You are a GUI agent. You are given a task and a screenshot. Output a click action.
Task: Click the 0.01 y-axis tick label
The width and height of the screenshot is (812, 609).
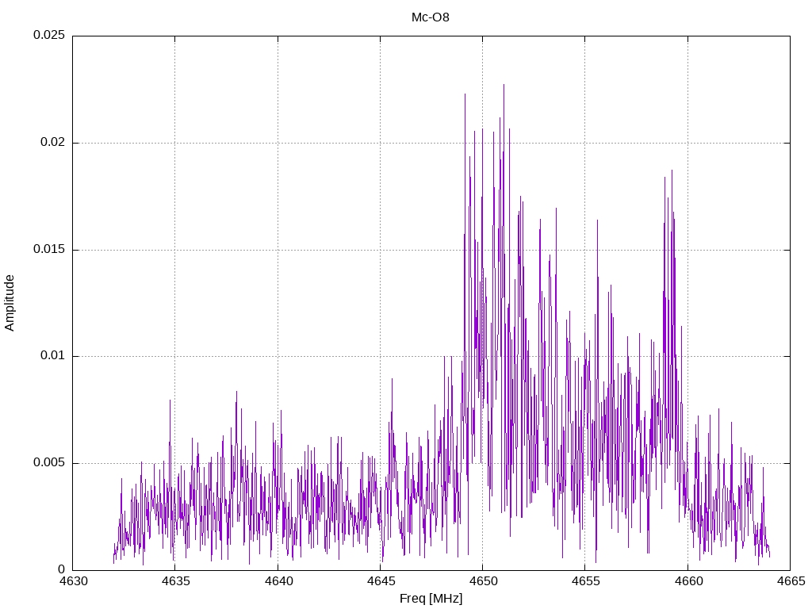pyautogui.click(x=53, y=356)
